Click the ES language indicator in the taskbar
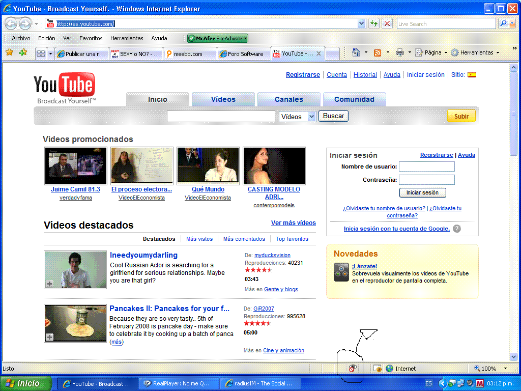 (x=428, y=383)
